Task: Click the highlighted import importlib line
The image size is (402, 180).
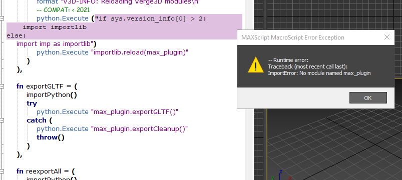Action: click(55, 27)
